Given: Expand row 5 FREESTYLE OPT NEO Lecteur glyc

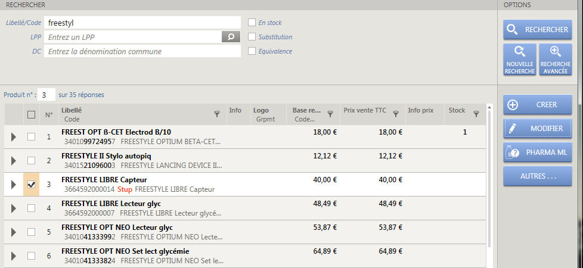Looking at the screenshot, I should tap(13, 232).
